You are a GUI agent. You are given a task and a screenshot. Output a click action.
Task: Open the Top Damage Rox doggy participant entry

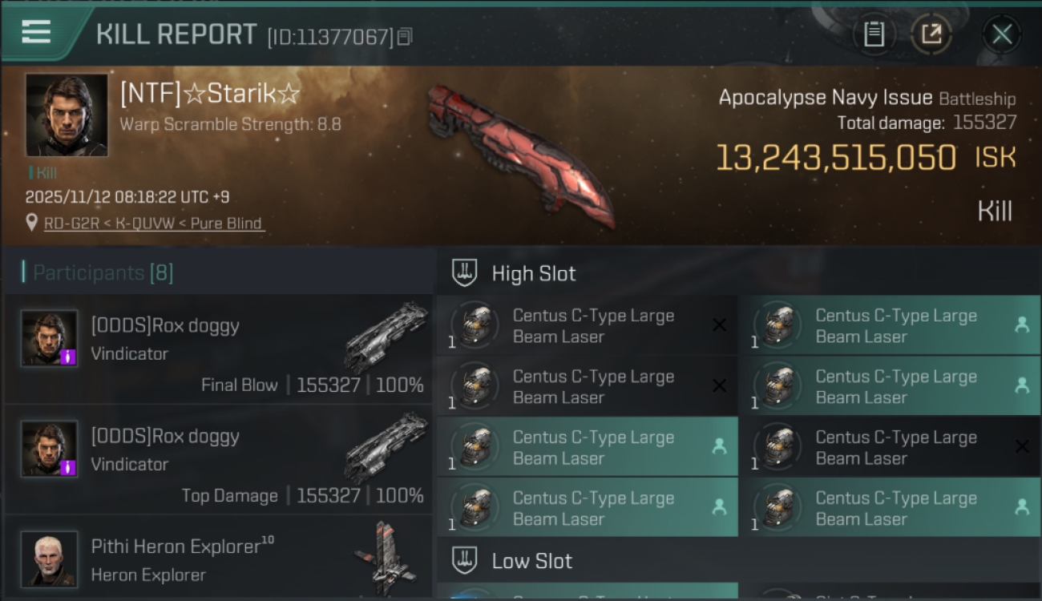[218, 459]
